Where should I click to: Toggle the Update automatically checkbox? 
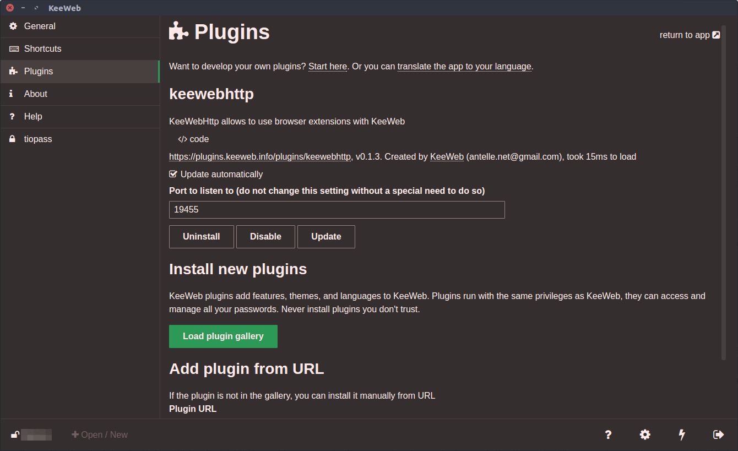[x=173, y=174]
